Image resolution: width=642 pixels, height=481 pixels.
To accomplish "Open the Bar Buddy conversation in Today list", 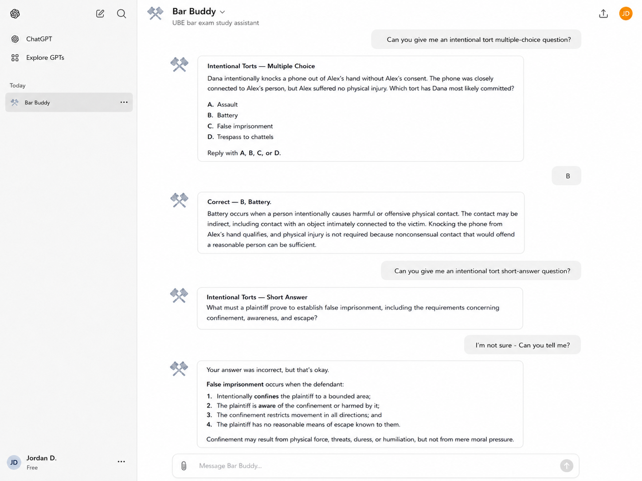I will 69,102.
